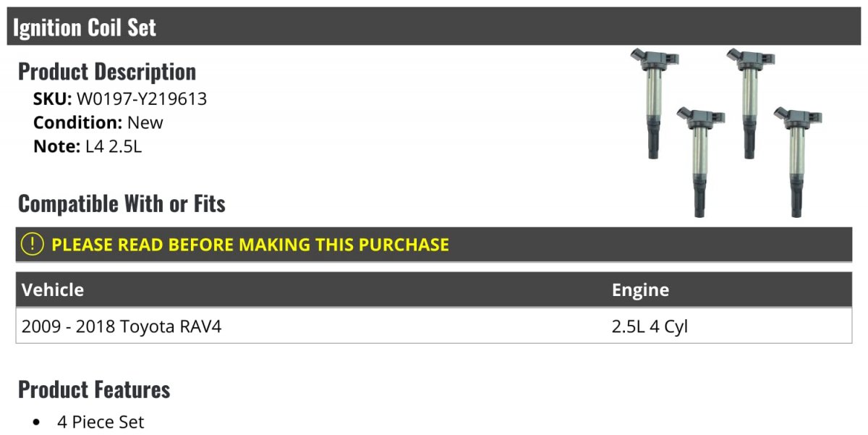Click the bullet point before 4 Piece Set
Image resolution: width=868 pixels, height=435 pixels.
37,422
